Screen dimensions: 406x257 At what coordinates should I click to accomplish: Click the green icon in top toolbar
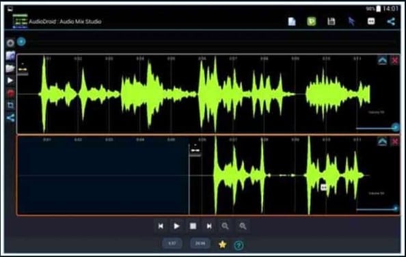tap(312, 21)
